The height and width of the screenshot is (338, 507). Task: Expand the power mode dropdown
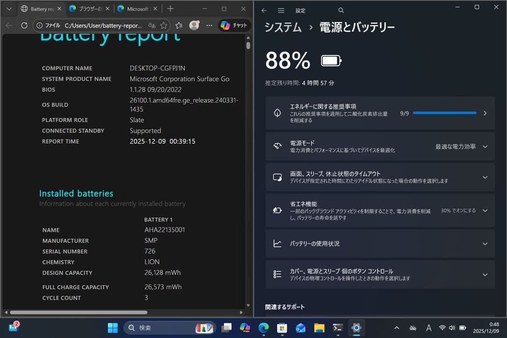click(485, 146)
